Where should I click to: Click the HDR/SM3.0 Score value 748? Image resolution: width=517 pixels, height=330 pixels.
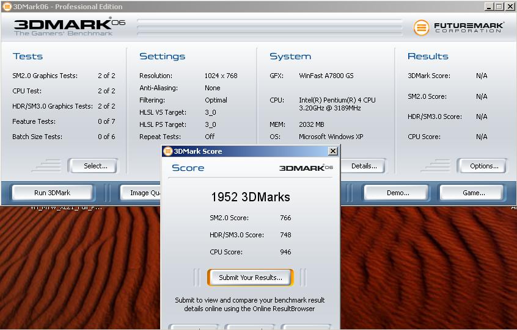[285, 235]
